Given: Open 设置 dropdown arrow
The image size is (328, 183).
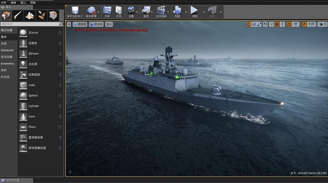Looking at the screenshot, I should click(x=137, y=12).
